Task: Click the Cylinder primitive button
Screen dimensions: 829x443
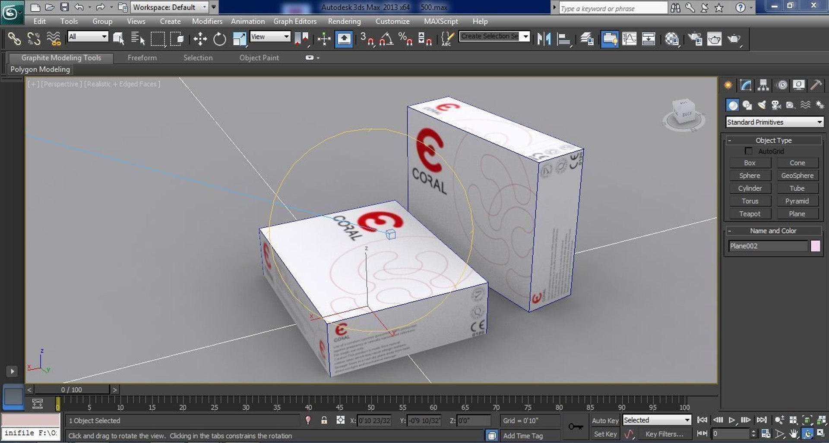Action: tap(750, 189)
